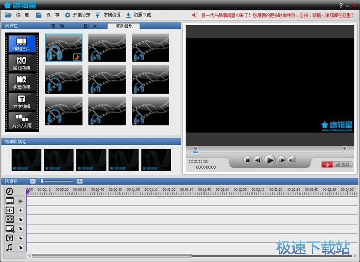Open 本地资源 local resources

[x=108, y=15]
